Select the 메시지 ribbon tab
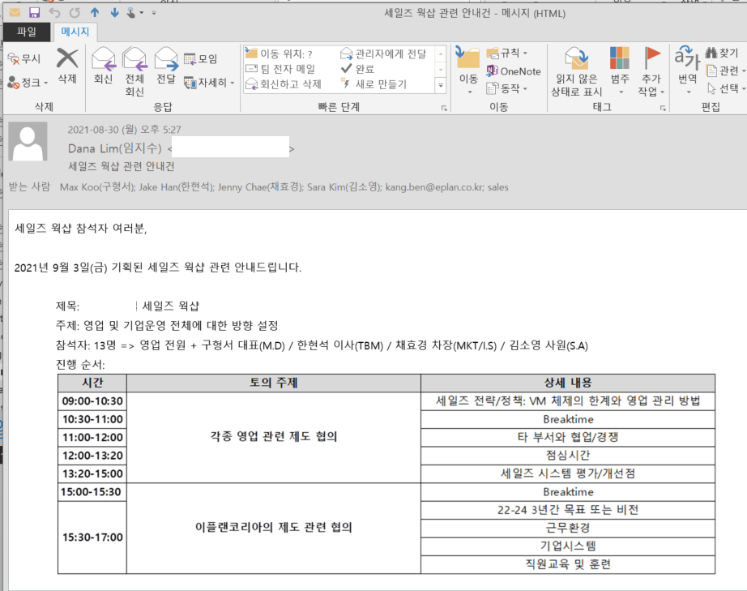This screenshot has width=747, height=591. 75,32
